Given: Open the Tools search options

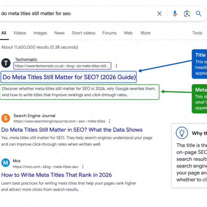Looking at the screenshot, I should tap(197, 33).
